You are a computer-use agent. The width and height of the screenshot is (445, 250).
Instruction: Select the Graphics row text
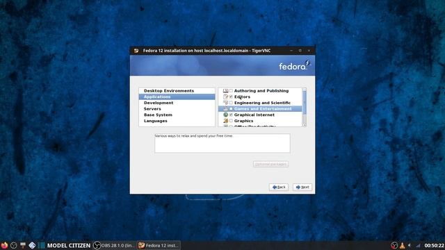coord(243,121)
